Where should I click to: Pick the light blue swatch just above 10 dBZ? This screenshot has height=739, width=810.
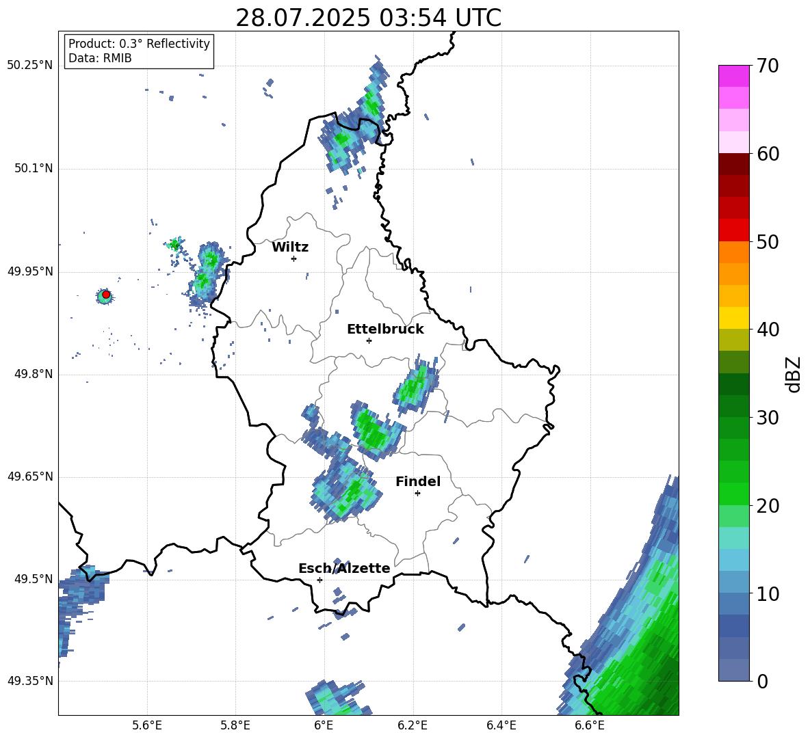point(733,582)
